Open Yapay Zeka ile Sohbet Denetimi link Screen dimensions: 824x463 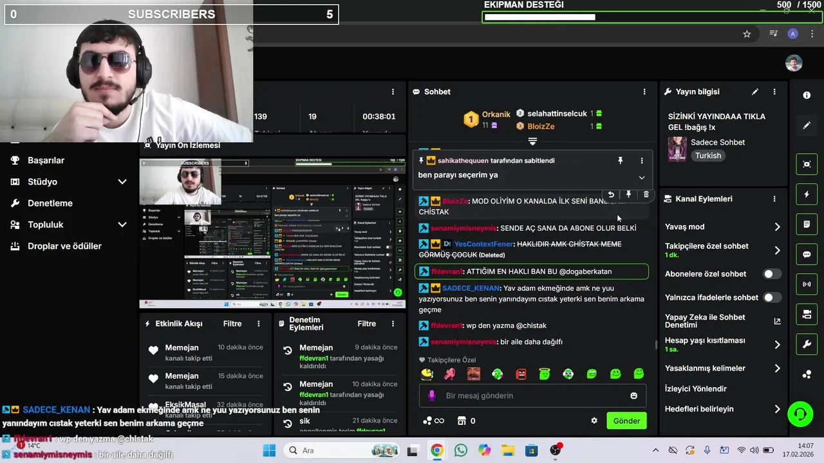tap(722, 321)
